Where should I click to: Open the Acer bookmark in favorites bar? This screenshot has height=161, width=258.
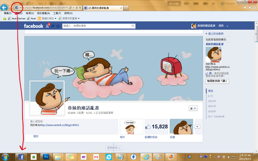(x=31, y=19)
